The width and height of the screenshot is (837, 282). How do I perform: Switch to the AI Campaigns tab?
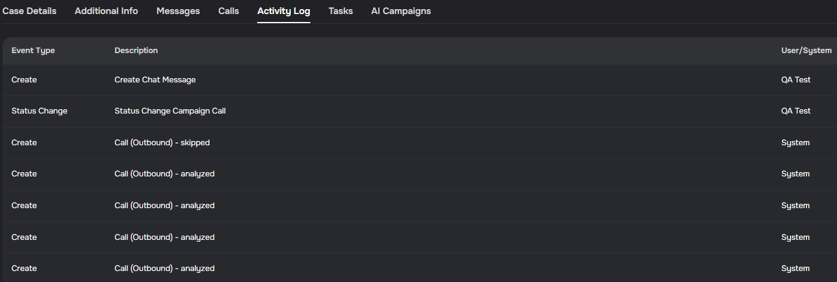(401, 11)
